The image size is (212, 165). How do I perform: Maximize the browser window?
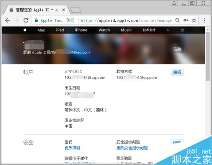(x=192, y=3)
